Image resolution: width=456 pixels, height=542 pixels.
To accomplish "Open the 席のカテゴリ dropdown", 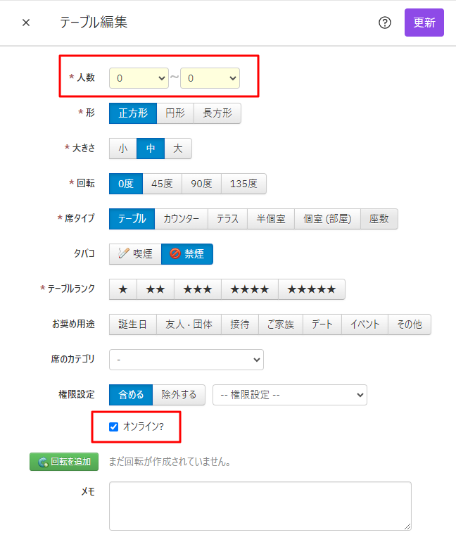I will click(186, 360).
